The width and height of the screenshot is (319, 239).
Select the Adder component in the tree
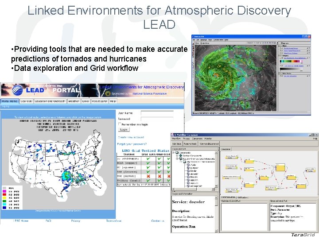(193, 165)
